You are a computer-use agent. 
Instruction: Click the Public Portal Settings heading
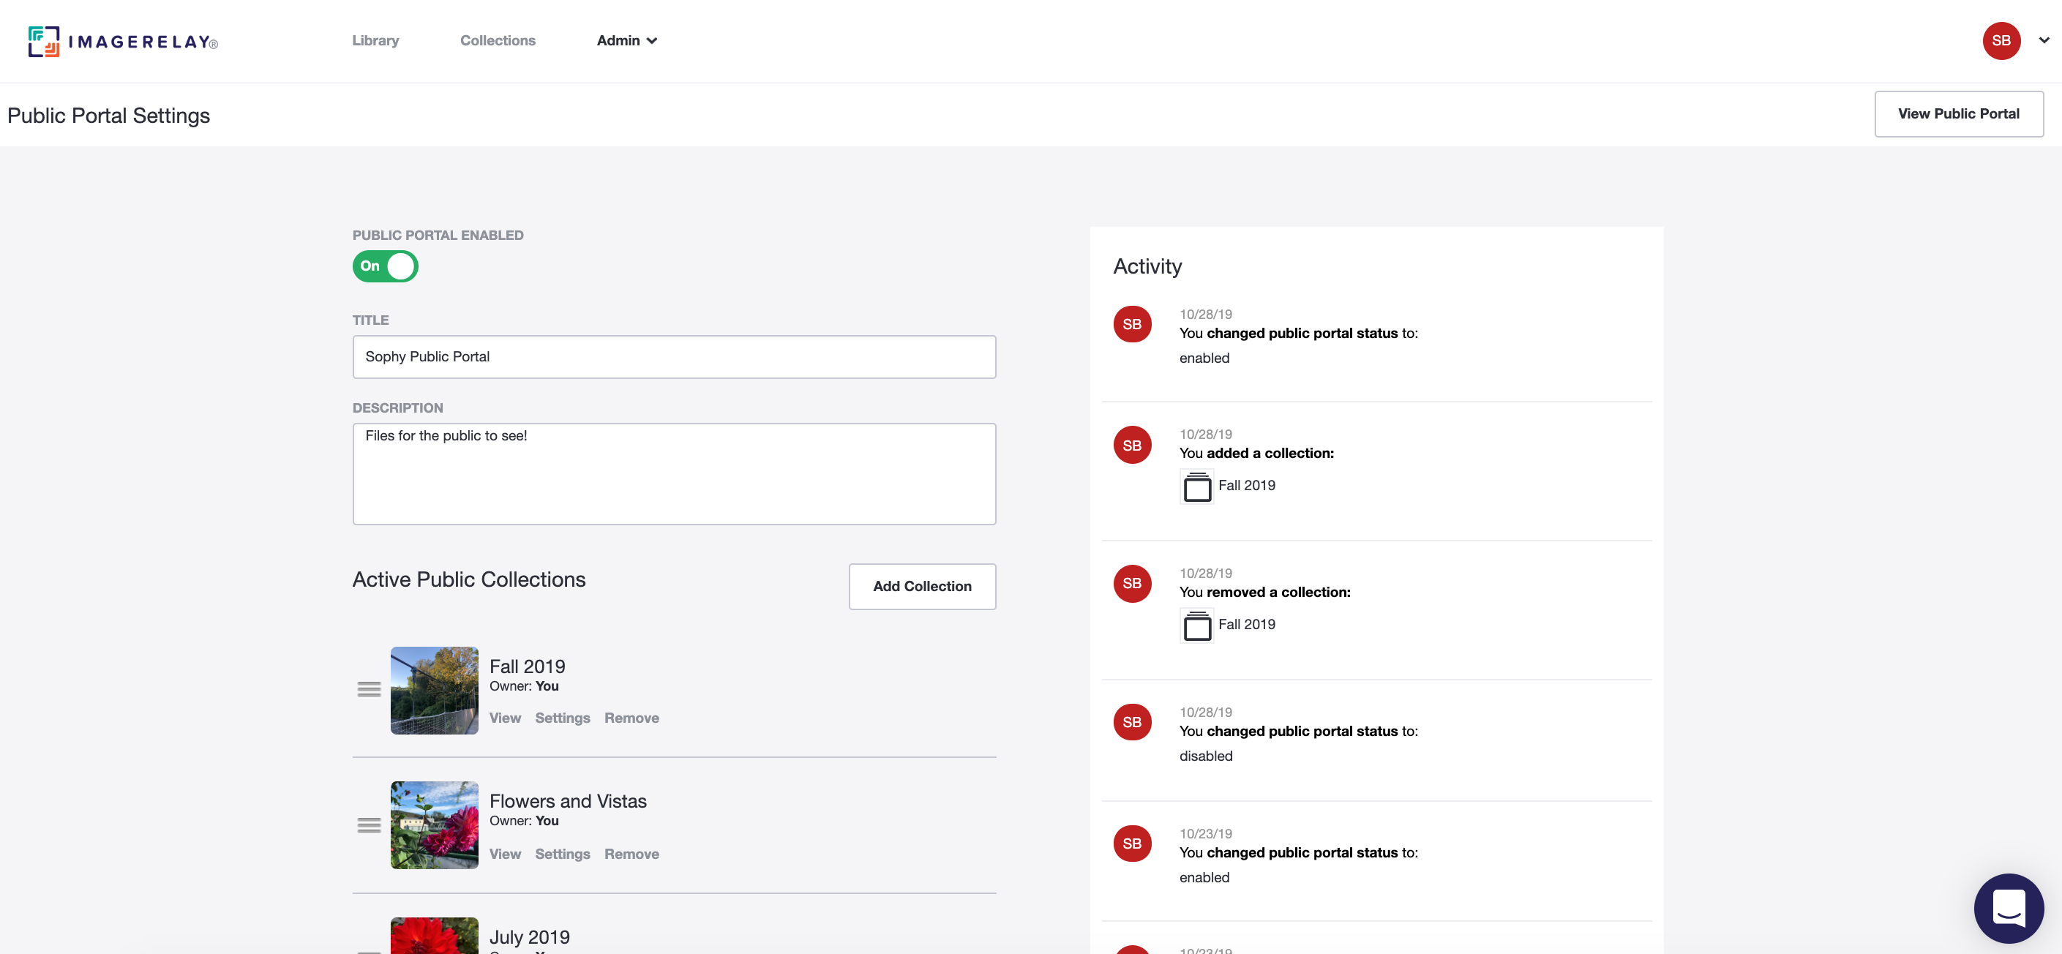[109, 116]
